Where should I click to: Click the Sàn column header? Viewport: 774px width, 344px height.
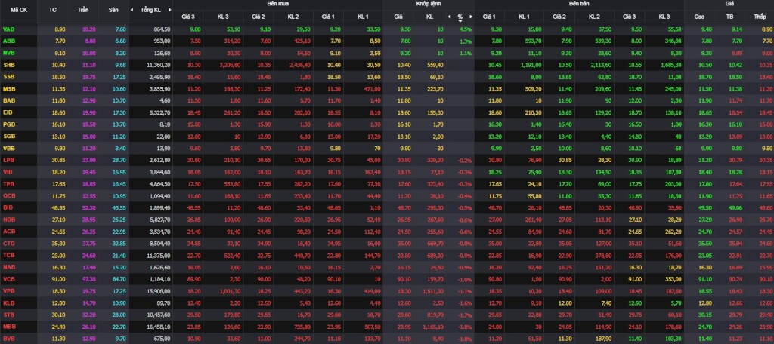113,10
